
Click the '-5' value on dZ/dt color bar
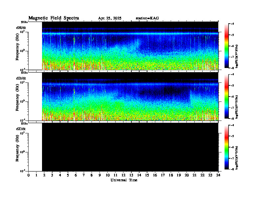click(232, 136)
